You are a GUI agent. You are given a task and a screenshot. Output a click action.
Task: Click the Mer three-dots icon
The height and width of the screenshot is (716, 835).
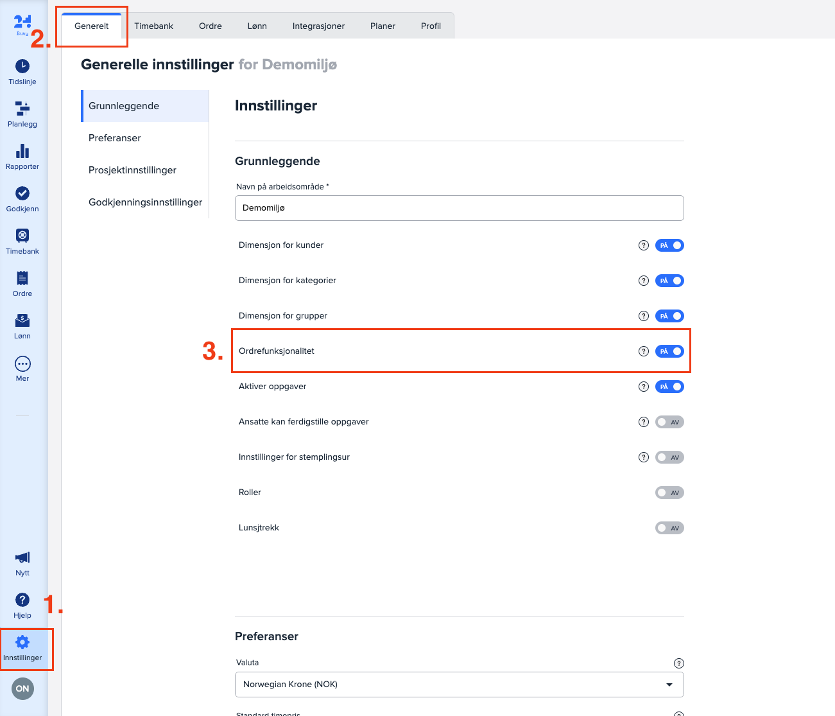coord(22,364)
